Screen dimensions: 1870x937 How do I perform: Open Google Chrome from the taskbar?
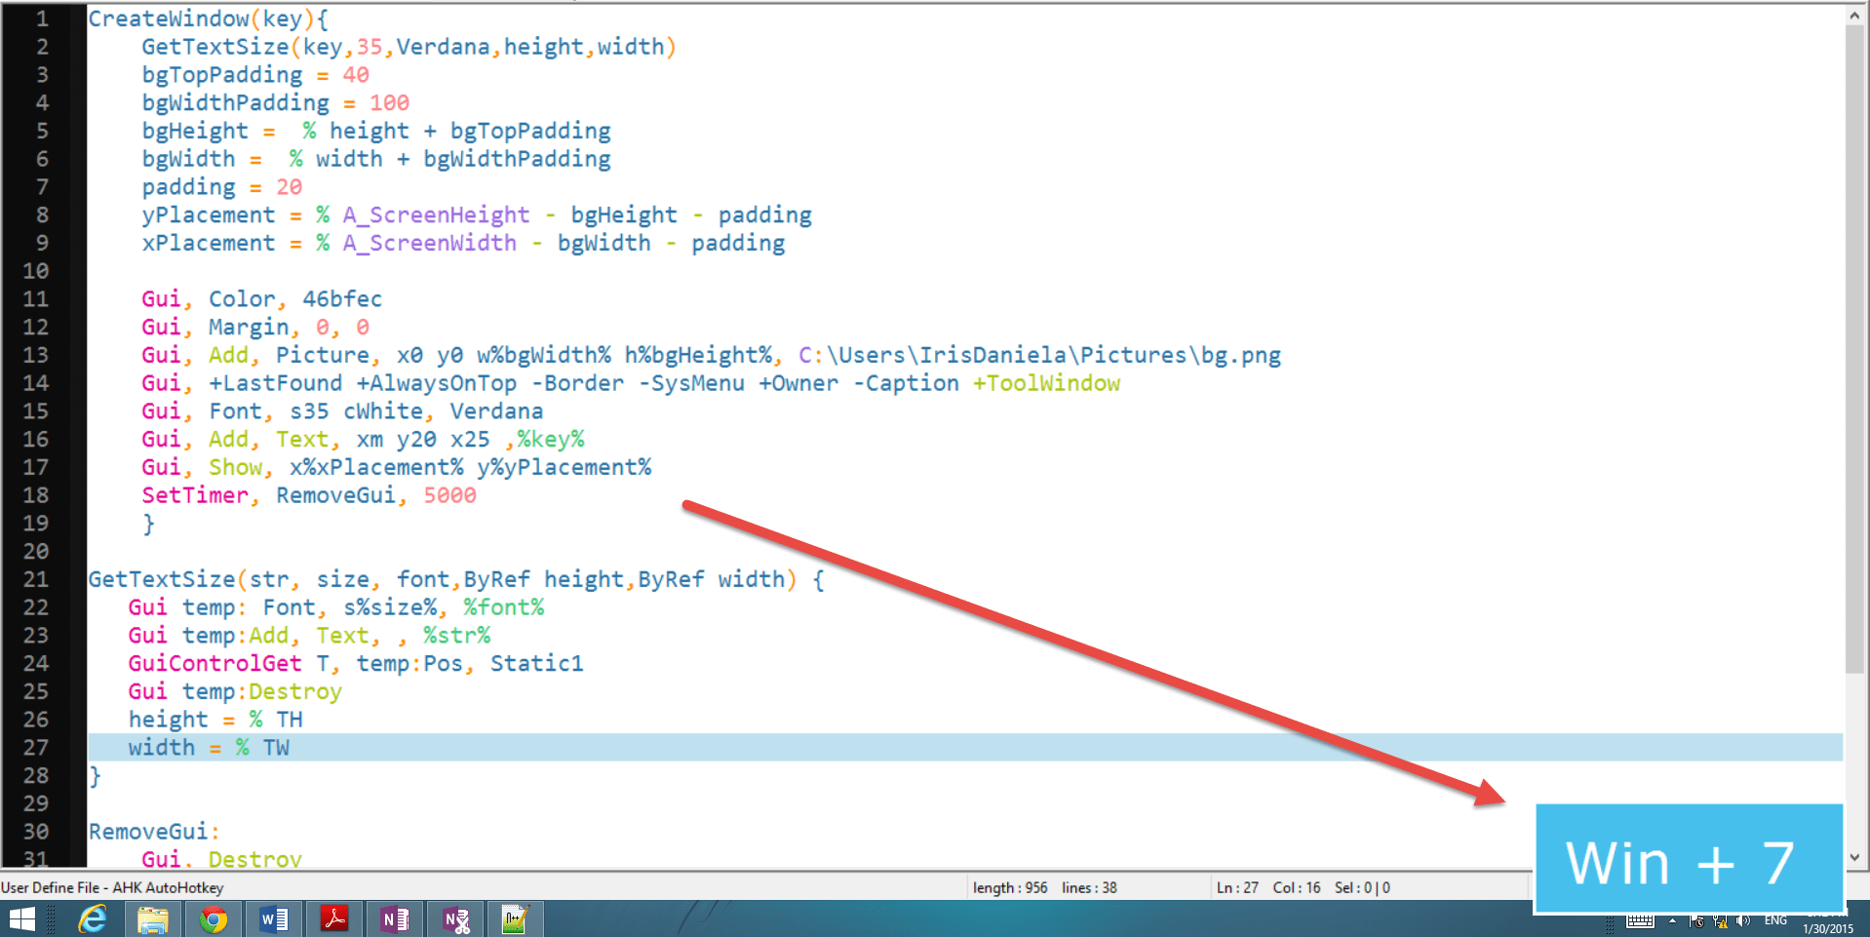pos(214,917)
